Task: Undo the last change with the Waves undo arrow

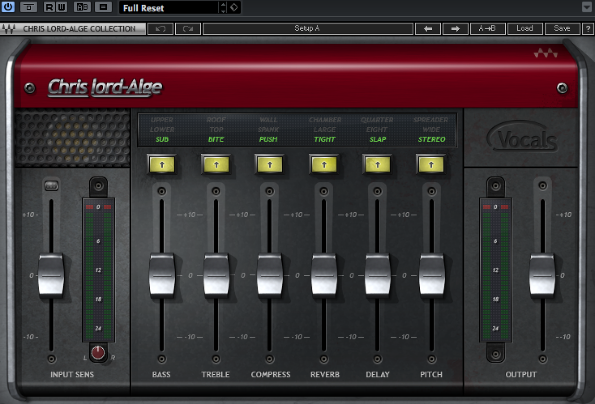Action: click(160, 29)
